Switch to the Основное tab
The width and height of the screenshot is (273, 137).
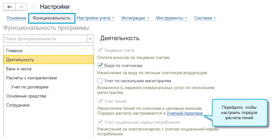pyautogui.click(x=16, y=18)
